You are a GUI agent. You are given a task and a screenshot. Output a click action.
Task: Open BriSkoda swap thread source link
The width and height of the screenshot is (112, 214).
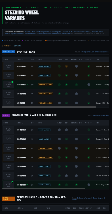pyautogui.click(x=102, y=52)
